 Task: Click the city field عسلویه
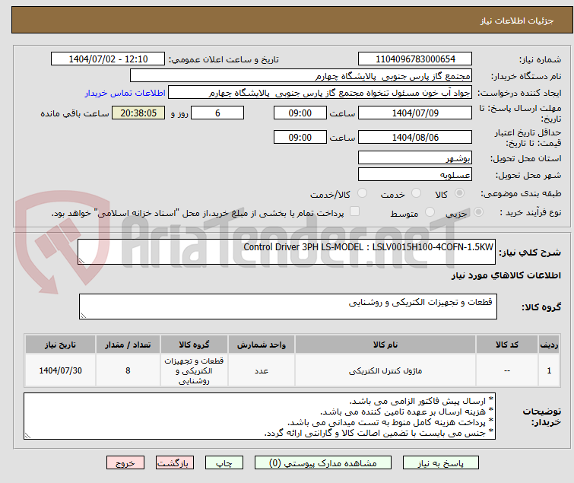tap(415, 175)
